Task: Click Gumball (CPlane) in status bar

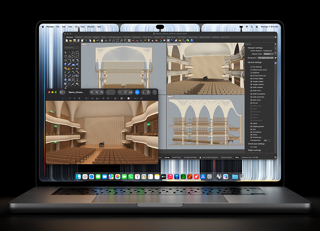Action: 191,157
